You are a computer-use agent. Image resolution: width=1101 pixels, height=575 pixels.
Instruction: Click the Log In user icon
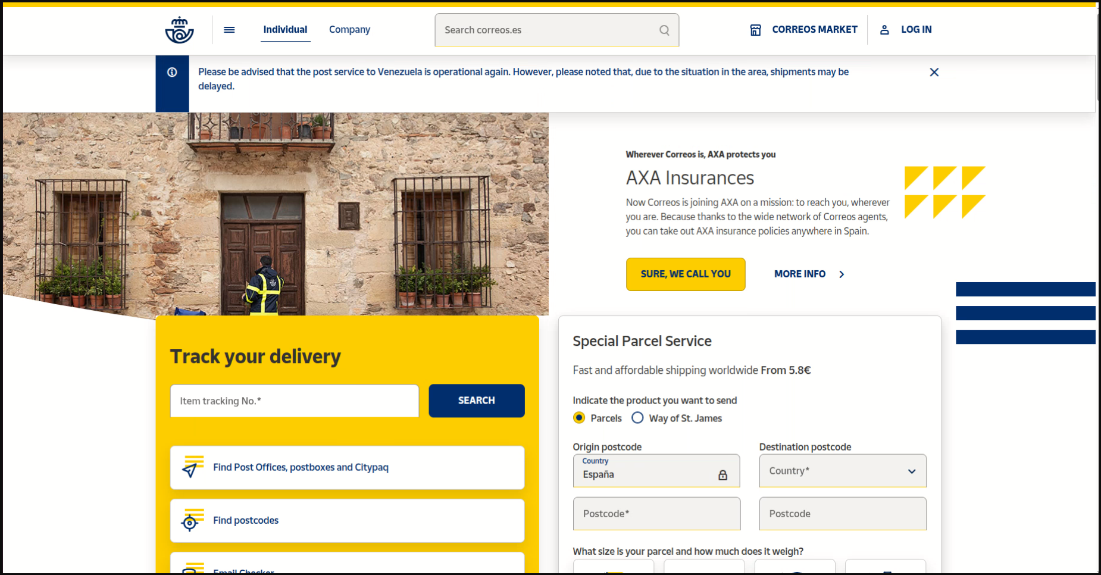tap(884, 30)
